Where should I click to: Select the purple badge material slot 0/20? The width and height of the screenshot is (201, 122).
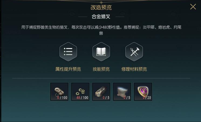pos(143,91)
